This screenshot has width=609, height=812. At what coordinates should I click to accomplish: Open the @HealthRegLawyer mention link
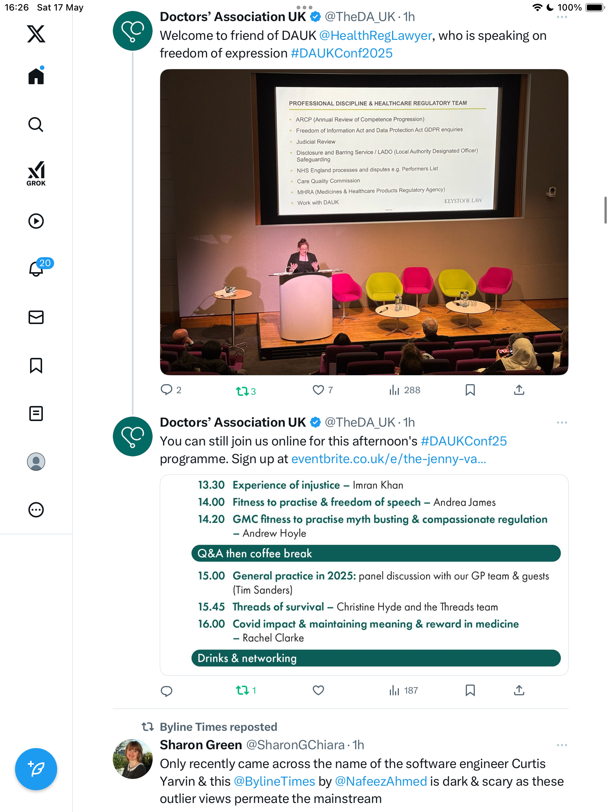pos(376,36)
